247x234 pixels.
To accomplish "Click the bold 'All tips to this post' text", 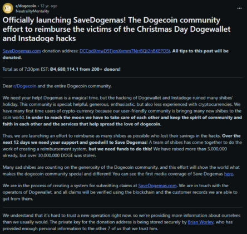I will (191, 51).
